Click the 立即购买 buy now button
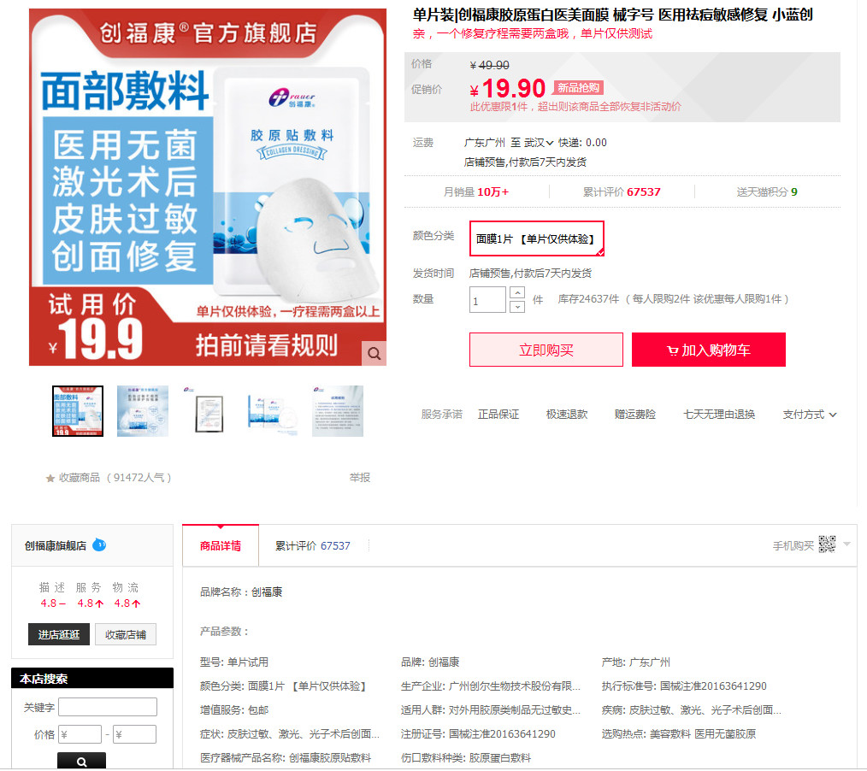867x771 pixels. [546, 350]
